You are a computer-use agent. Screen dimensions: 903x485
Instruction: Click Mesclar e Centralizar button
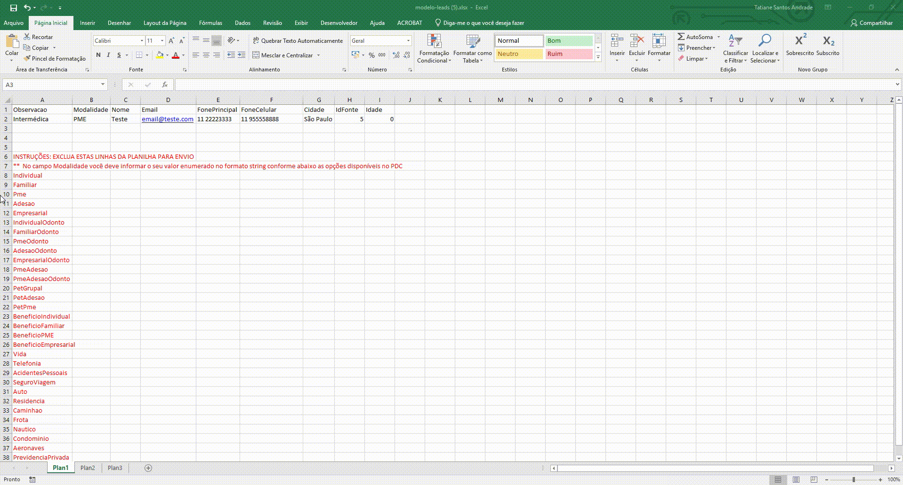282,55
